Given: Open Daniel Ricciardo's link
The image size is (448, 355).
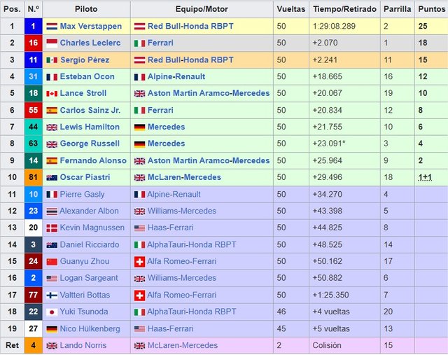Looking at the screenshot, I should (90, 244).
